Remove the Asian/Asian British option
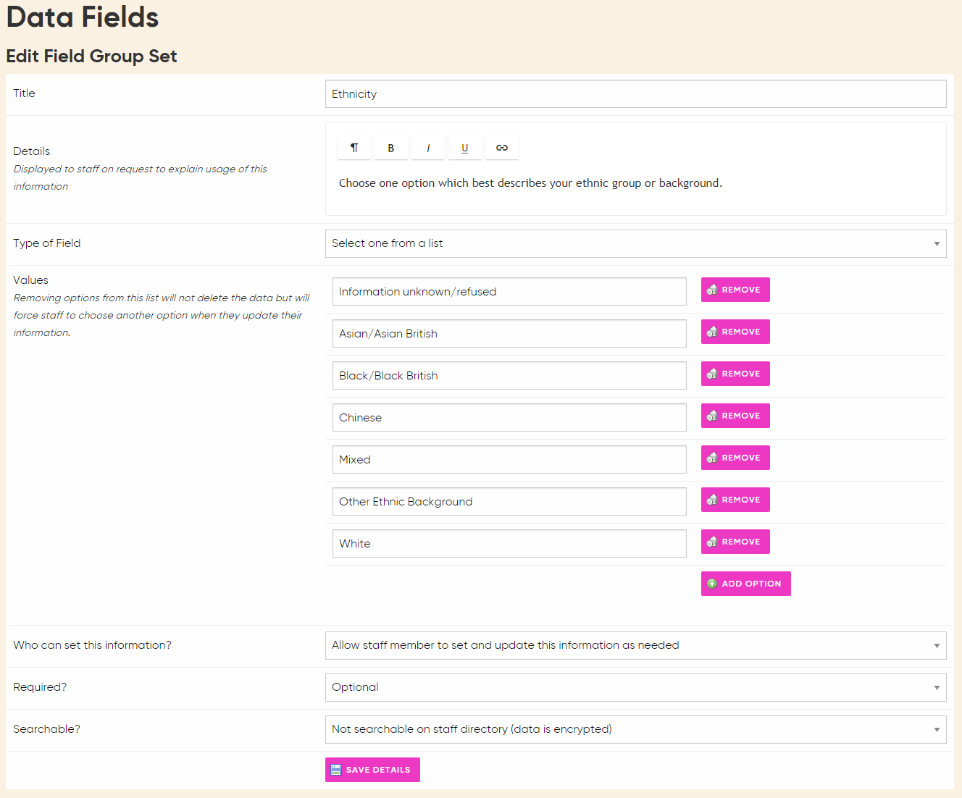 click(x=735, y=332)
